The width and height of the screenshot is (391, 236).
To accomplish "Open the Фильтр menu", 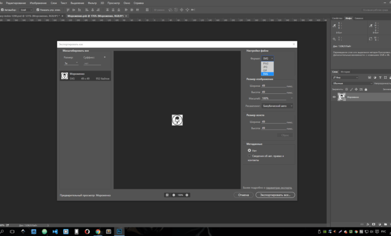I will [92, 3].
